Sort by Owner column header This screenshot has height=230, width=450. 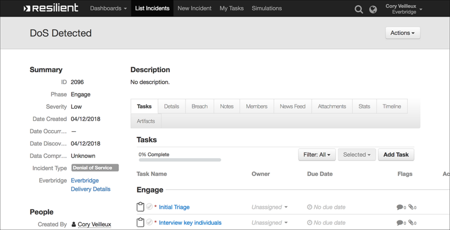click(261, 174)
